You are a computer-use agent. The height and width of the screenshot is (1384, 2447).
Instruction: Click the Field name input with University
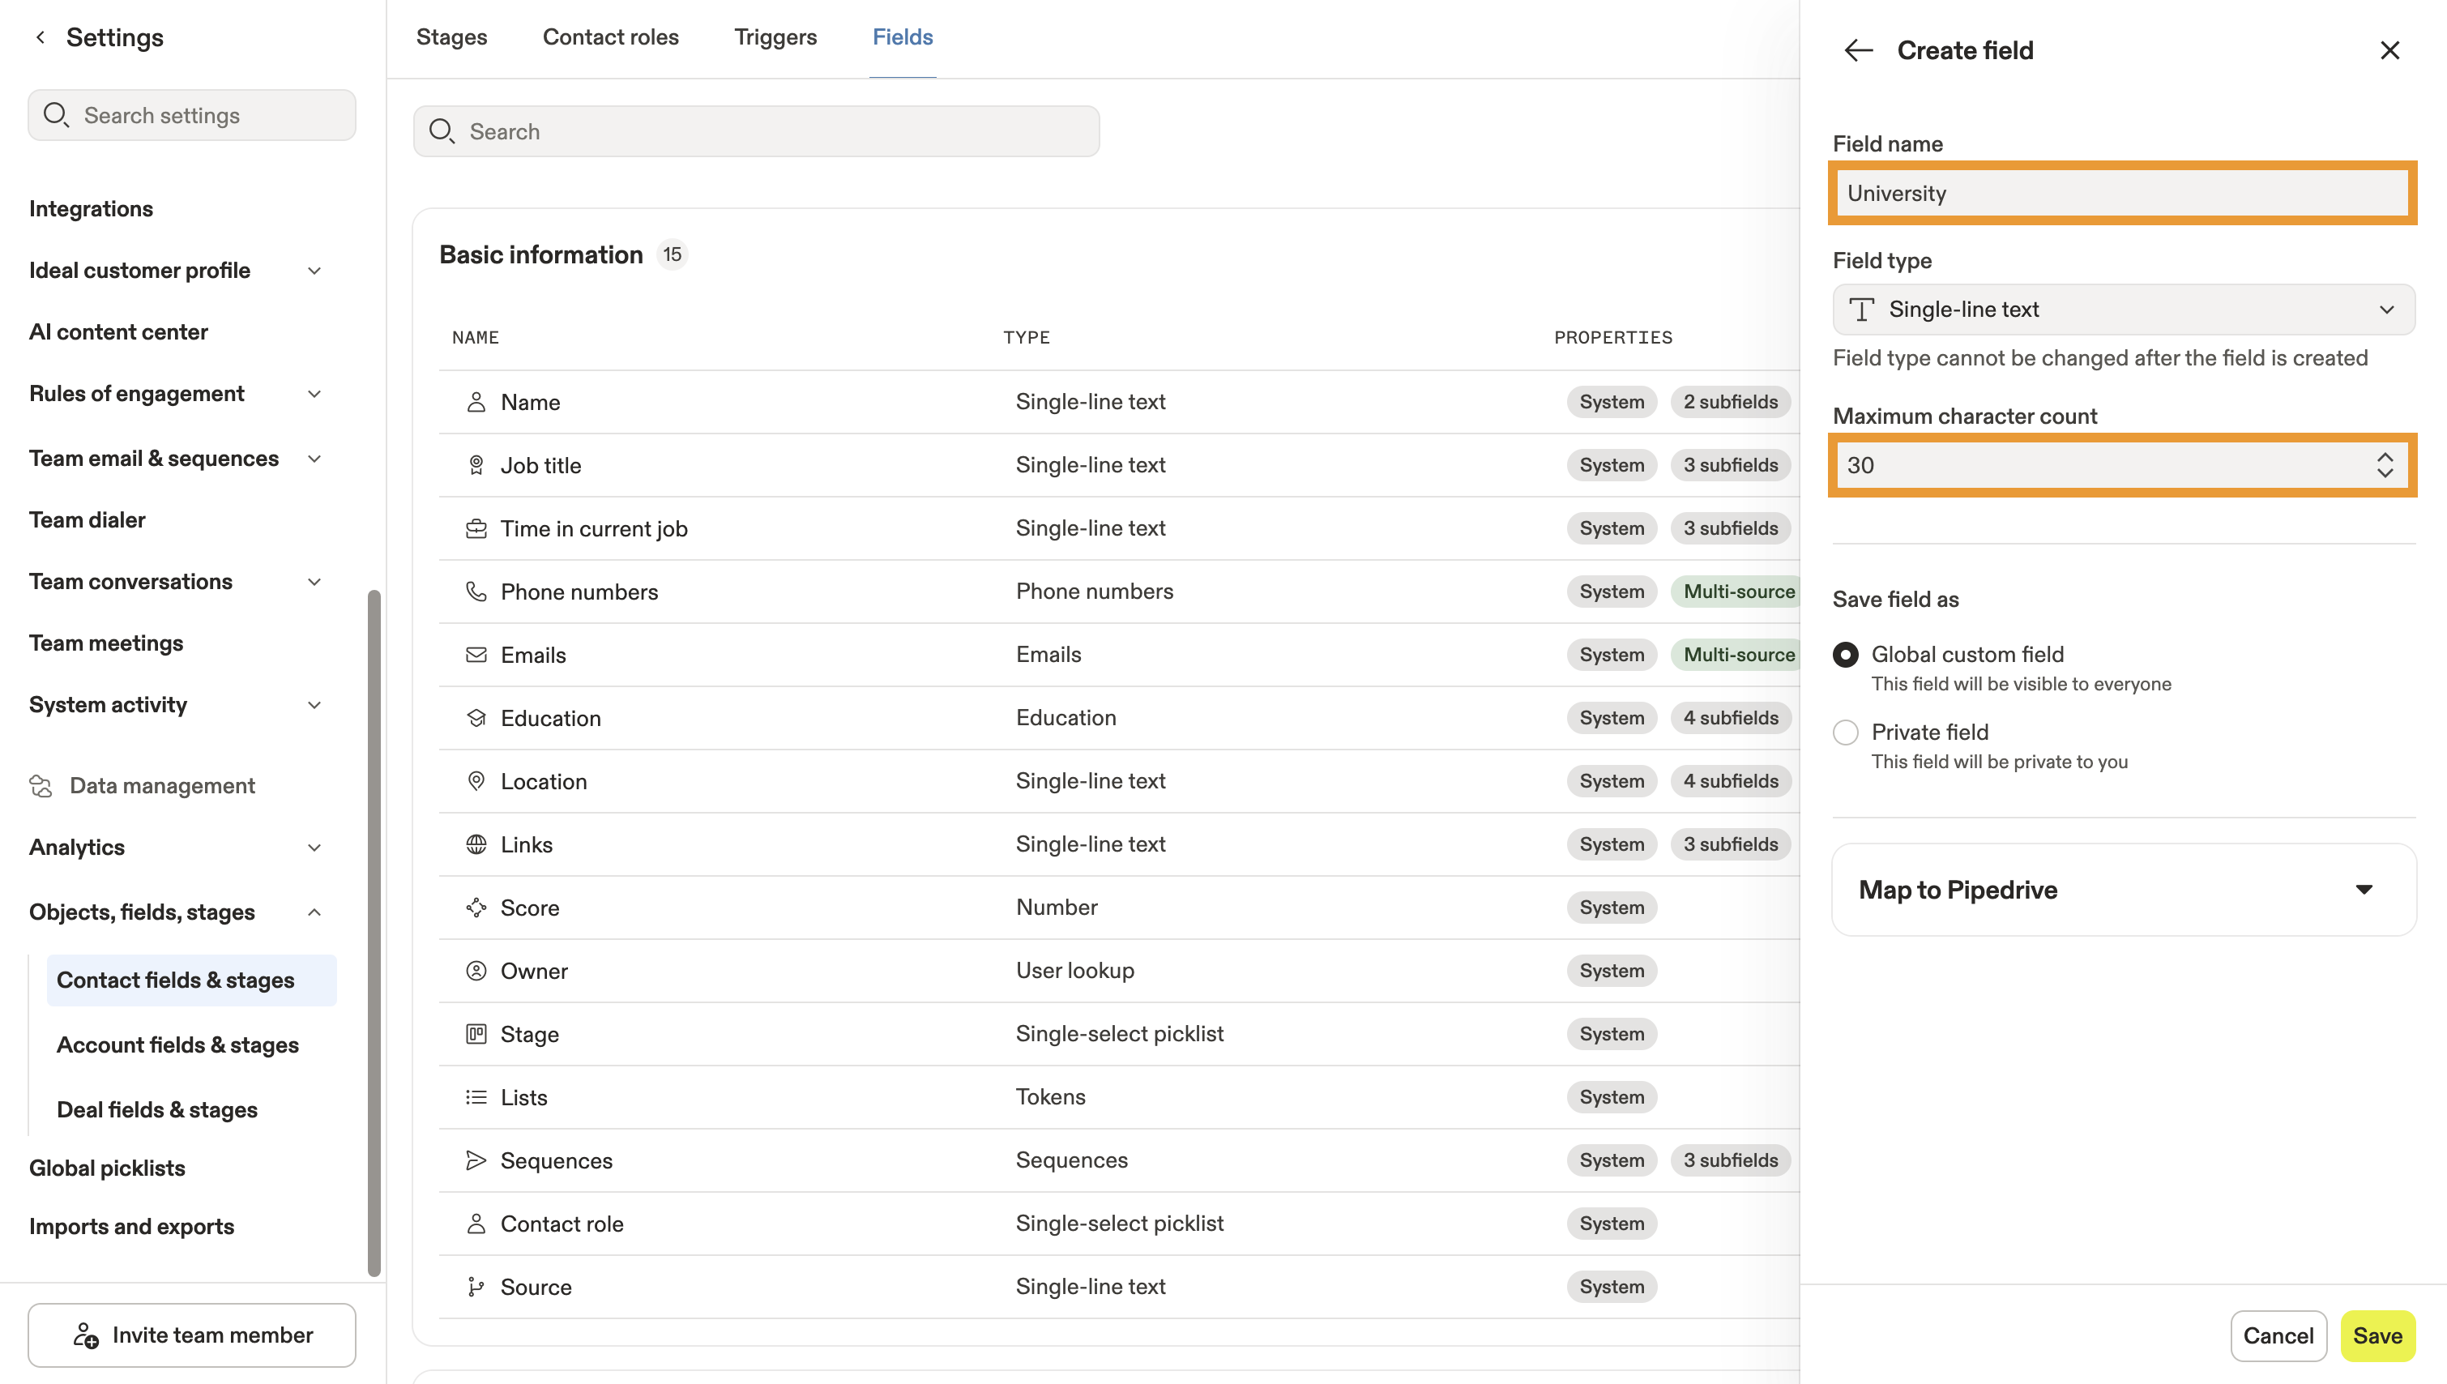2122,193
